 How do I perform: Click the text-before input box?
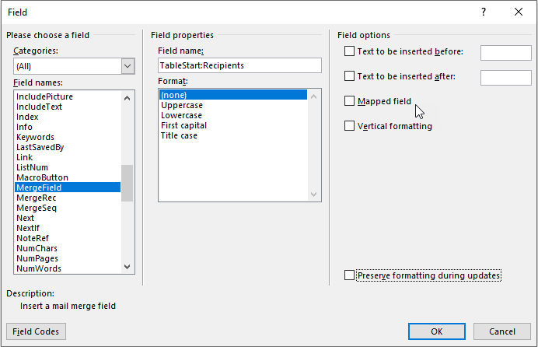pyautogui.click(x=505, y=52)
